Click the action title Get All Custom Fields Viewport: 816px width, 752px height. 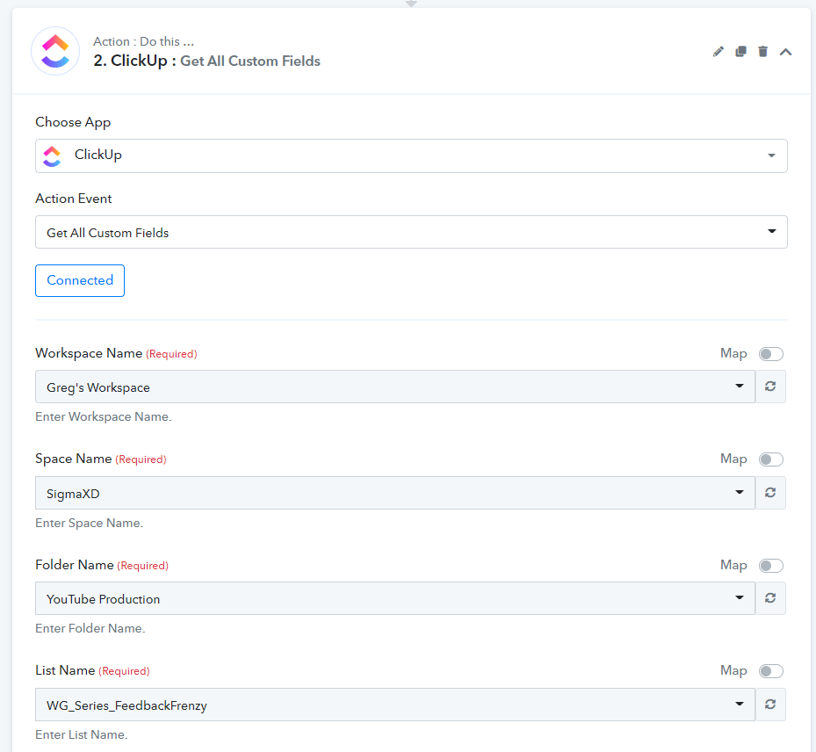(249, 61)
